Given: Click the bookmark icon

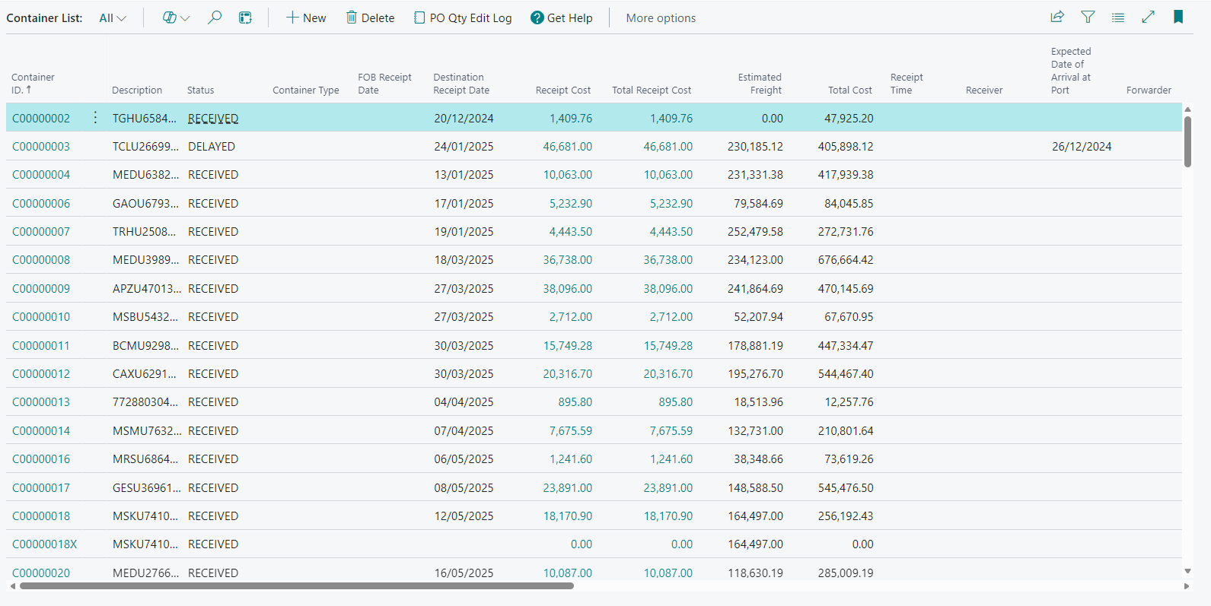Looking at the screenshot, I should click(1178, 17).
